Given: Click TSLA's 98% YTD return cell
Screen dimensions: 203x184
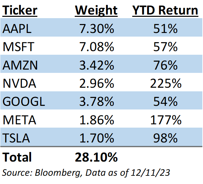Looking at the screenshot, I should pyautogui.click(x=165, y=138).
